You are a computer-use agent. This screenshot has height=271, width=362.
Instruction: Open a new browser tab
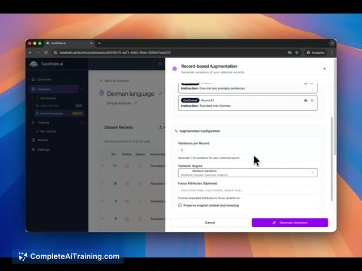[x=100, y=43]
